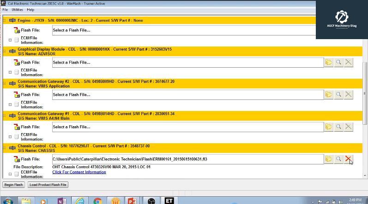Click the Begin Flash button

tap(13, 185)
